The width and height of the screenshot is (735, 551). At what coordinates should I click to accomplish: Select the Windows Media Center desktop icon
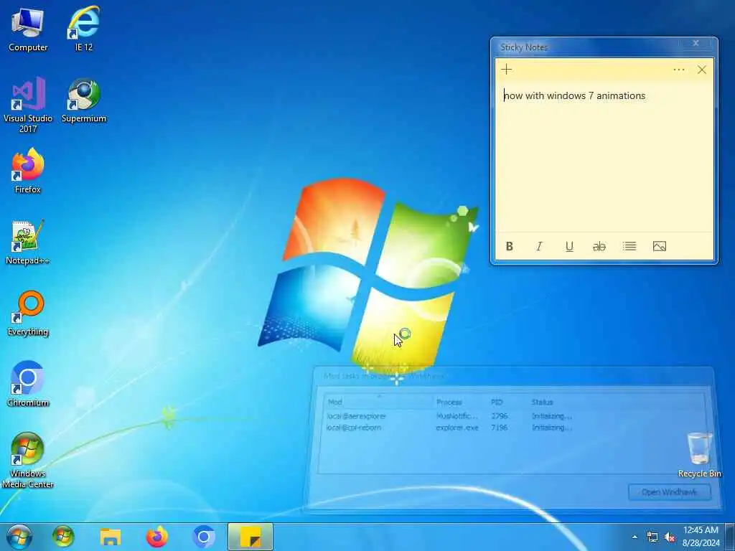(28, 460)
